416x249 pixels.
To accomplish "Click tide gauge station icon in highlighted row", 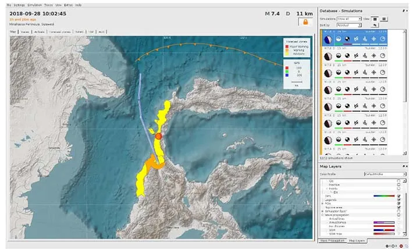I will point(365,39).
